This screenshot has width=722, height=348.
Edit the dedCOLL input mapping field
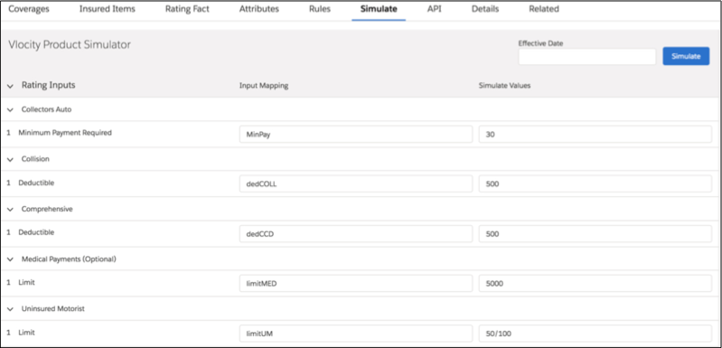356,183
